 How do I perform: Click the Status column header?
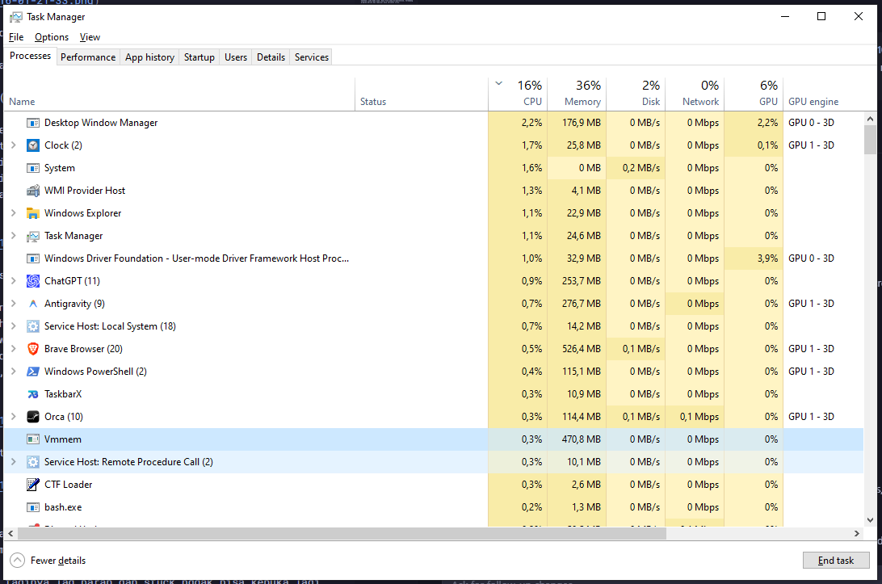point(422,94)
